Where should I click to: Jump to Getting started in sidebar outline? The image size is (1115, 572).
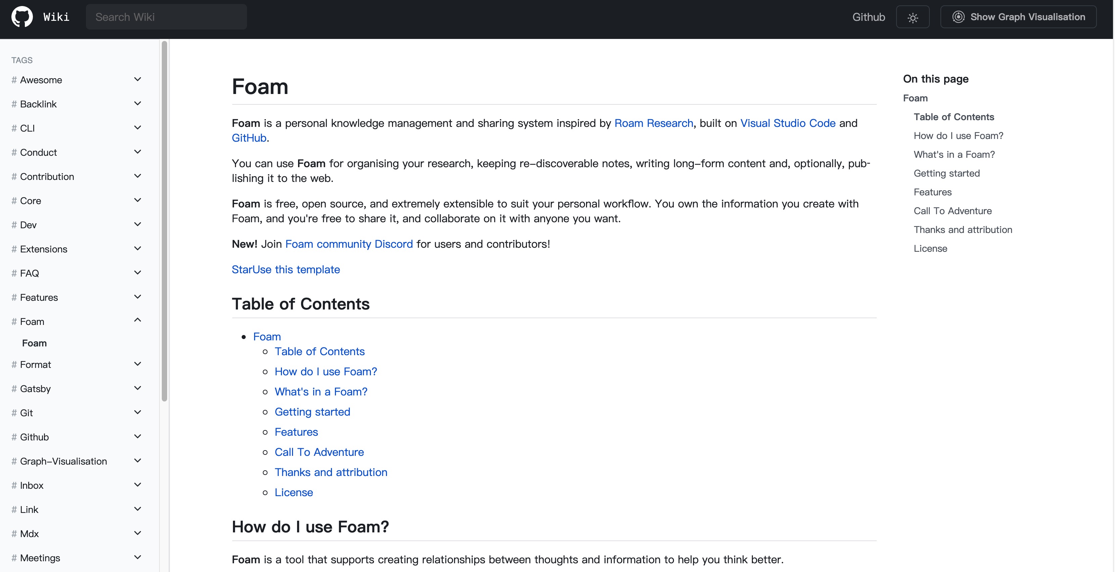(x=947, y=173)
